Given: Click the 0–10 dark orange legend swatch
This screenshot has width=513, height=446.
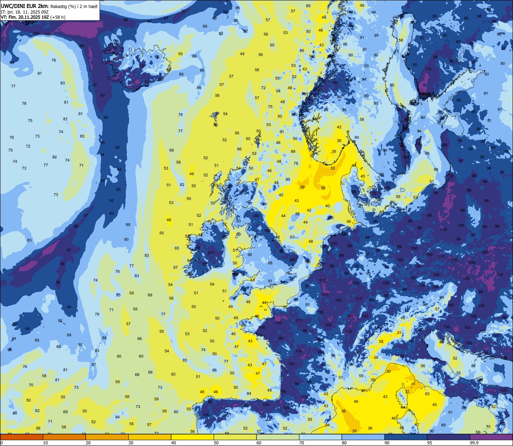Looking at the screenshot, I should tap(22, 437).
